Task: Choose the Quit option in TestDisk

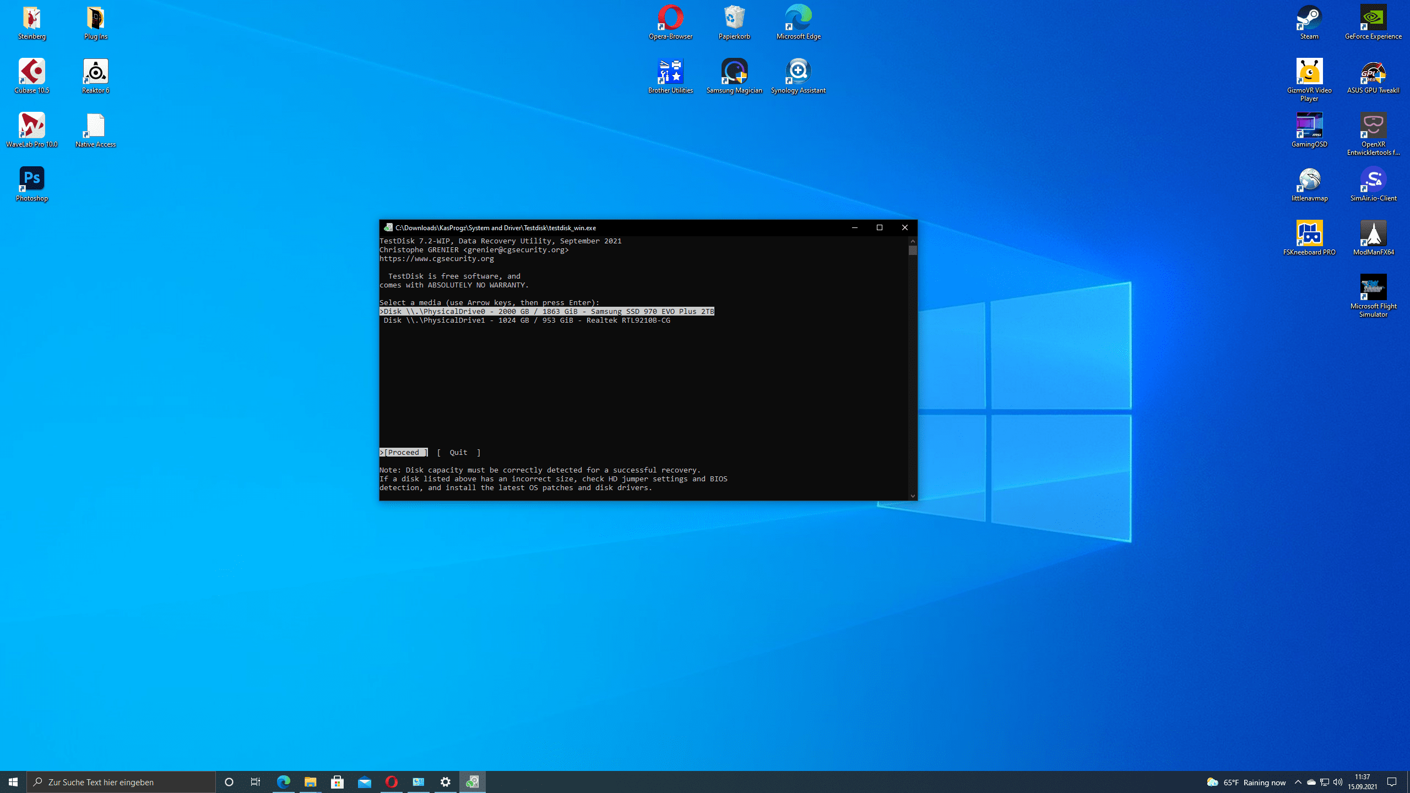Action: coord(459,452)
